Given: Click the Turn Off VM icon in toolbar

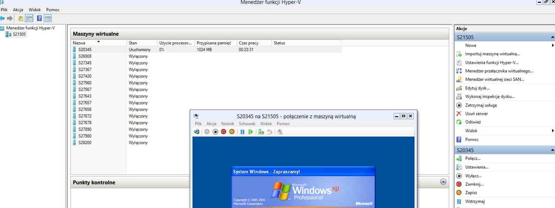Looking at the screenshot, I should click(x=215, y=132).
